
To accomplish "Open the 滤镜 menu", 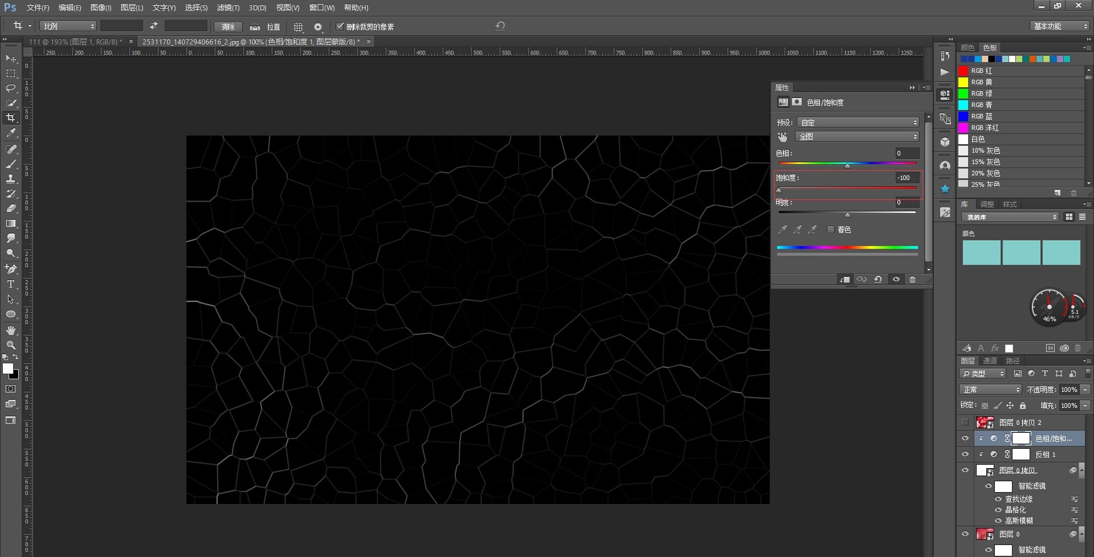I will coord(228,7).
